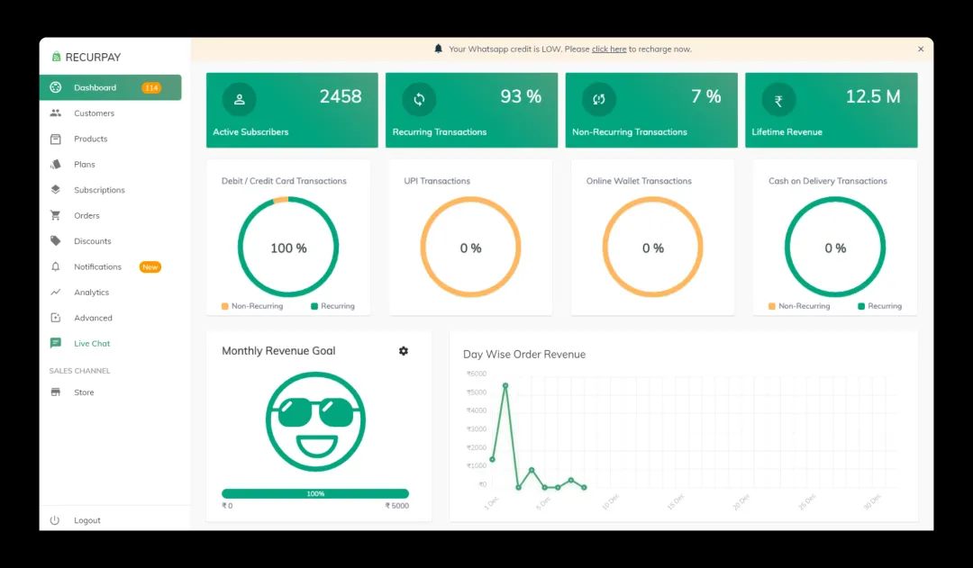
Task: Click the Advanced settings icon
Action: [56, 318]
